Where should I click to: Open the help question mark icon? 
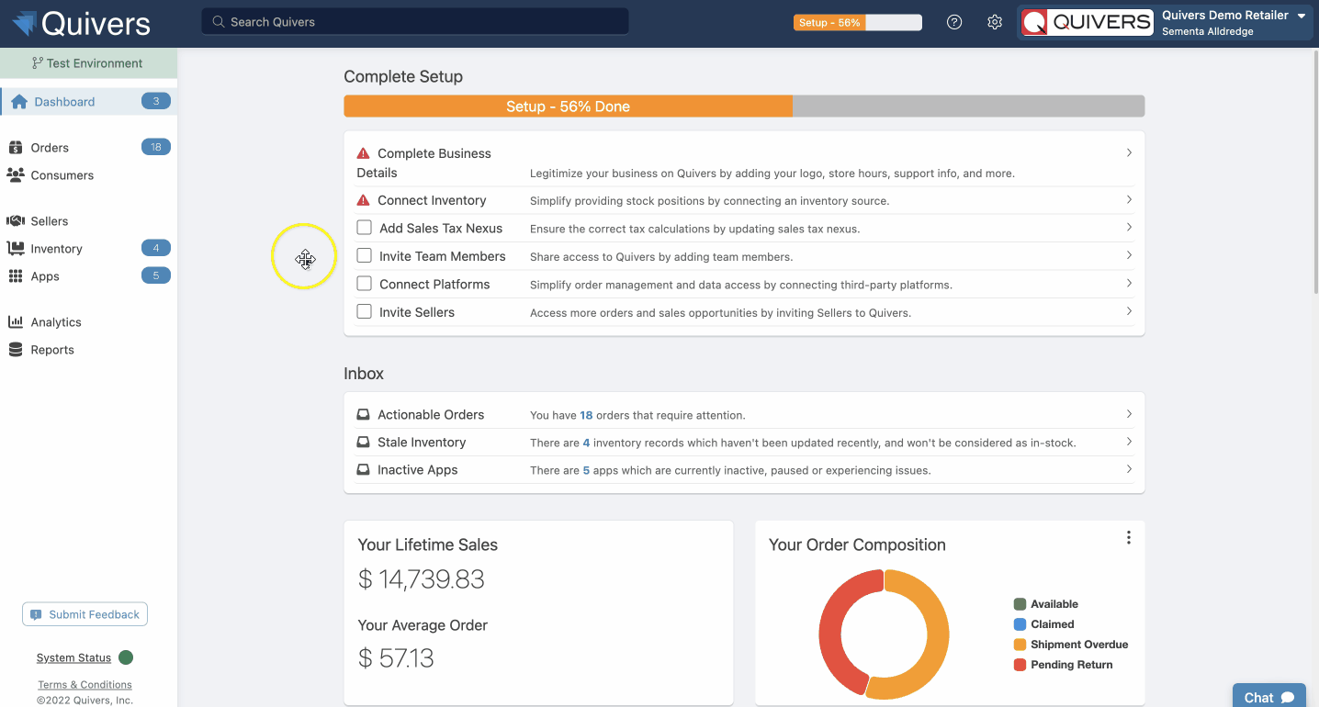pos(954,22)
